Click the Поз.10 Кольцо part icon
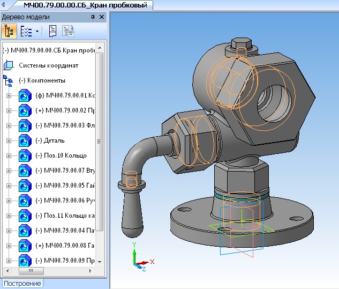The height and width of the screenshot is (289, 339). pos(25,156)
